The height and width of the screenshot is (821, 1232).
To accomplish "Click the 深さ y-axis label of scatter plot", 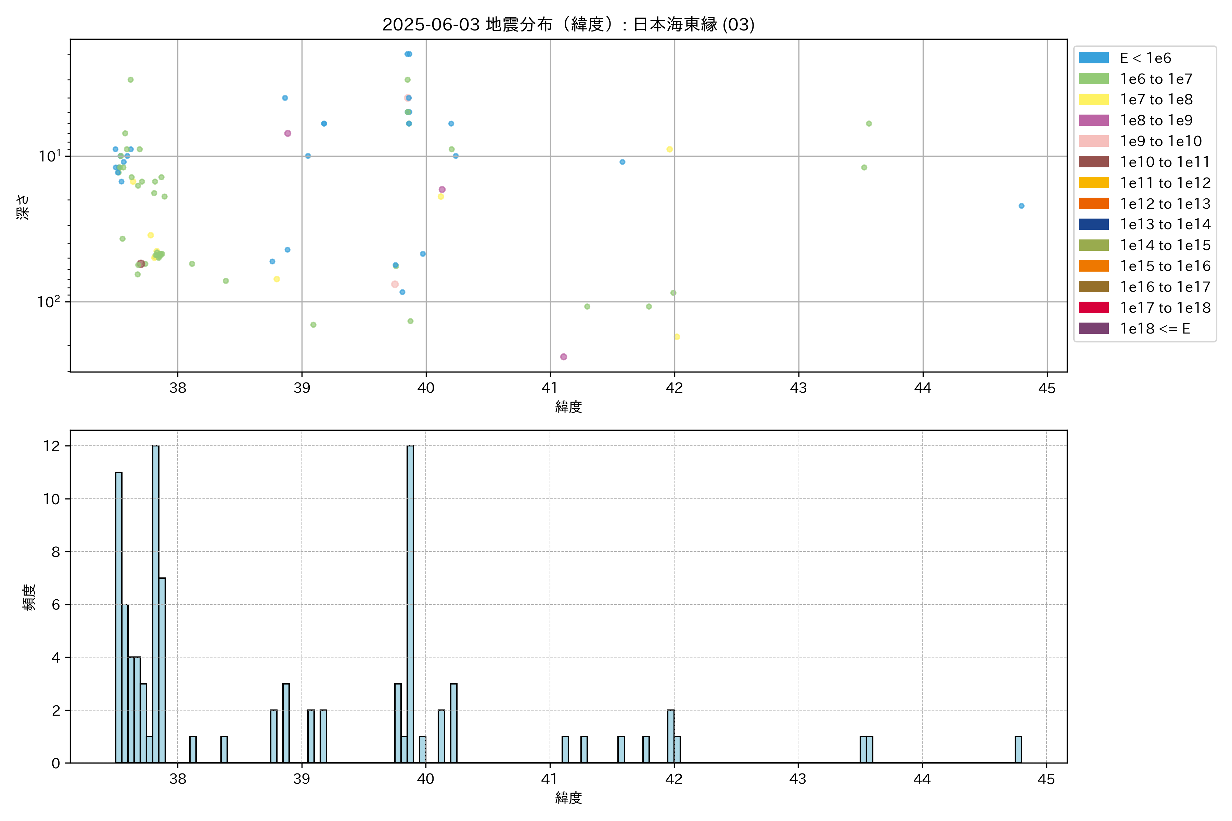I will coord(23,207).
